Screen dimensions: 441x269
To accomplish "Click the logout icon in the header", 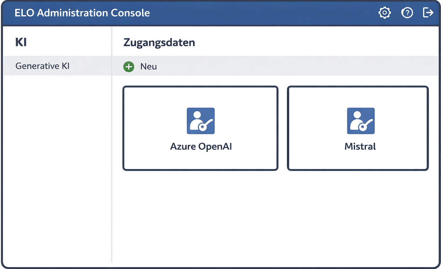I will tap(428, 12).
